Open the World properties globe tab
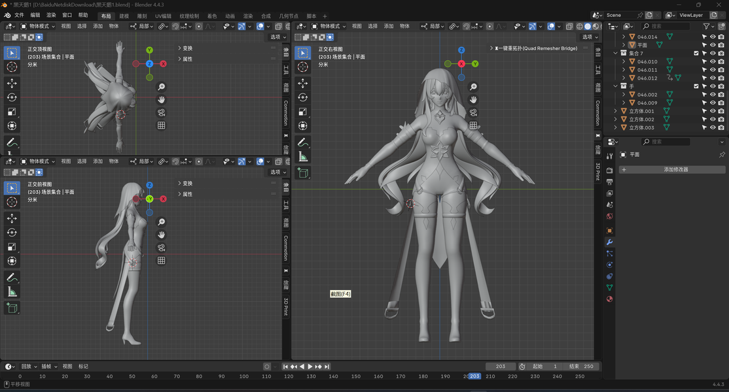Image resolution: width=729 pixels, height=392 pixels. 609,216
